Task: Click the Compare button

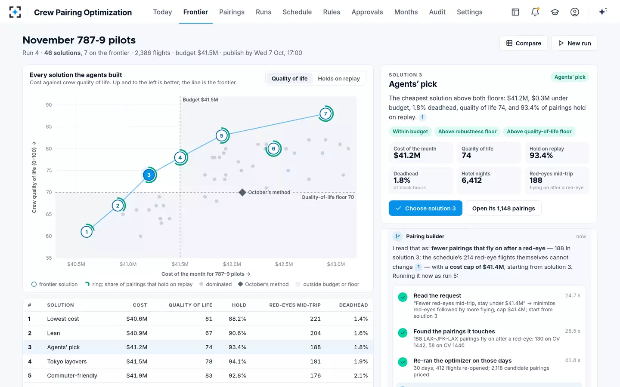Action: point(524,43)
